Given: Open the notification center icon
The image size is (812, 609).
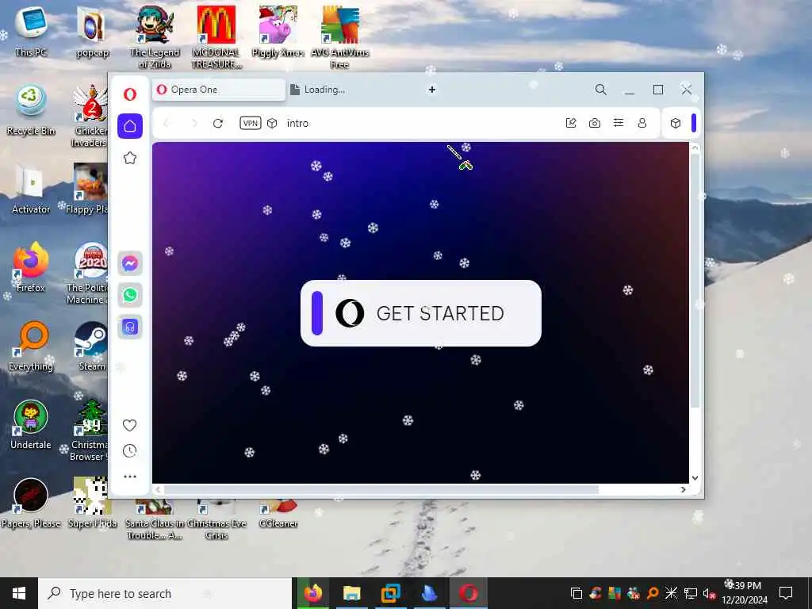Looking at the screenshot, I should (x=786, y=593).
